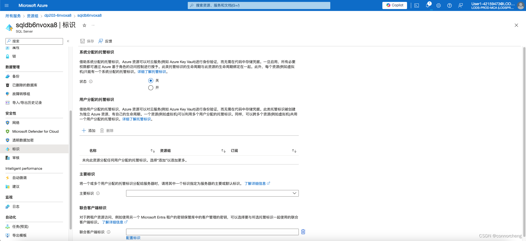Open the notifications bell
Image resolution: width=526 pixels, height=241 pixels.
(x=428, y=5)
